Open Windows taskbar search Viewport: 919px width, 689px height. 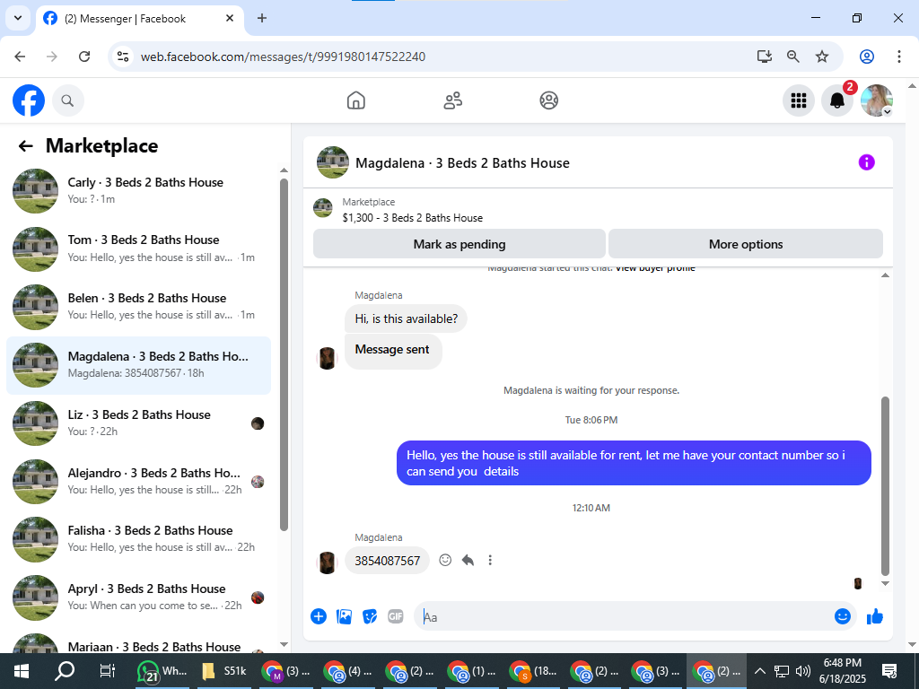click(65, 671)
